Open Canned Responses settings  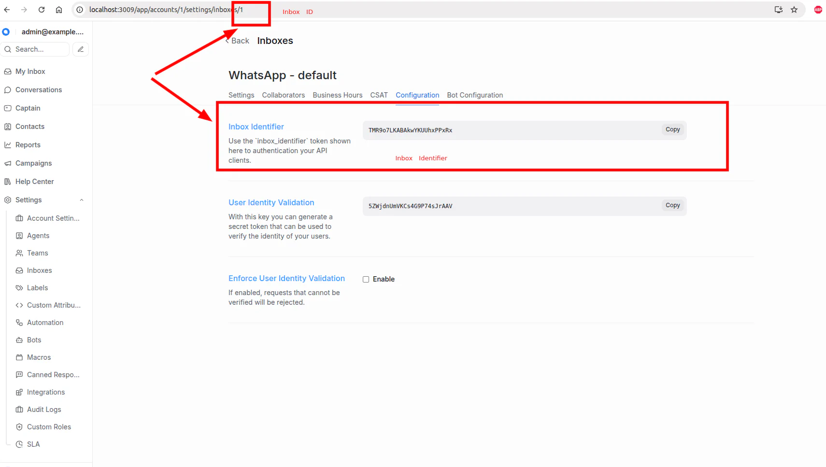click(x=47, y=375)
